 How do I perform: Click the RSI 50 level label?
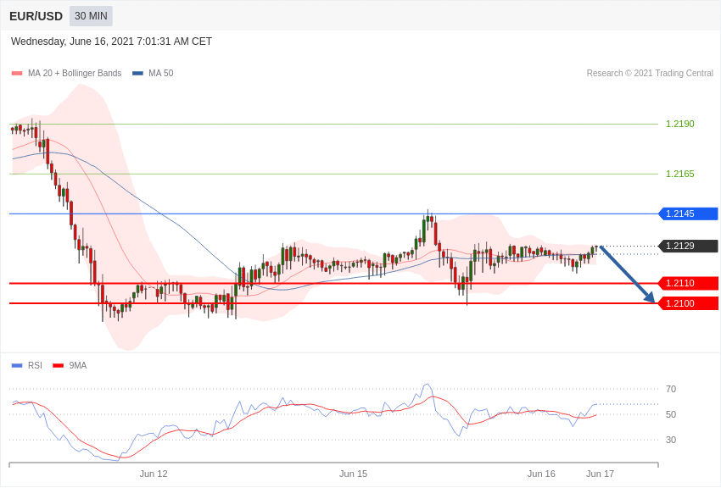671,414
